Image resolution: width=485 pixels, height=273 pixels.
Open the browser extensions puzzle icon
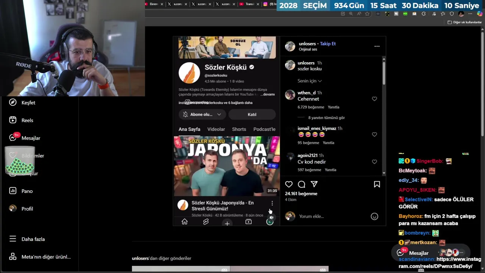point(424,14)
